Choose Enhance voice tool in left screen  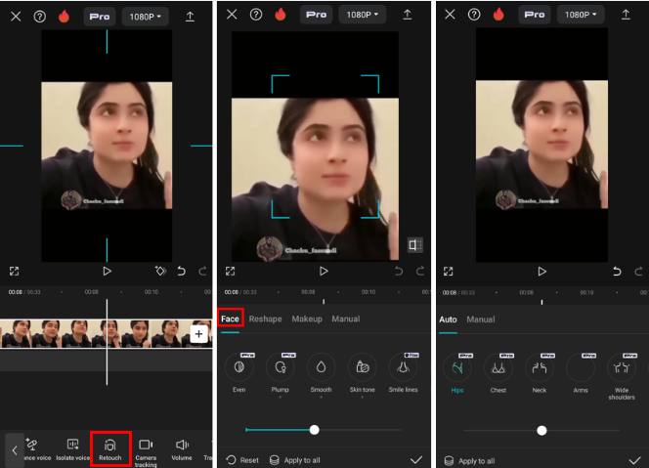click(x=37, y=449)
